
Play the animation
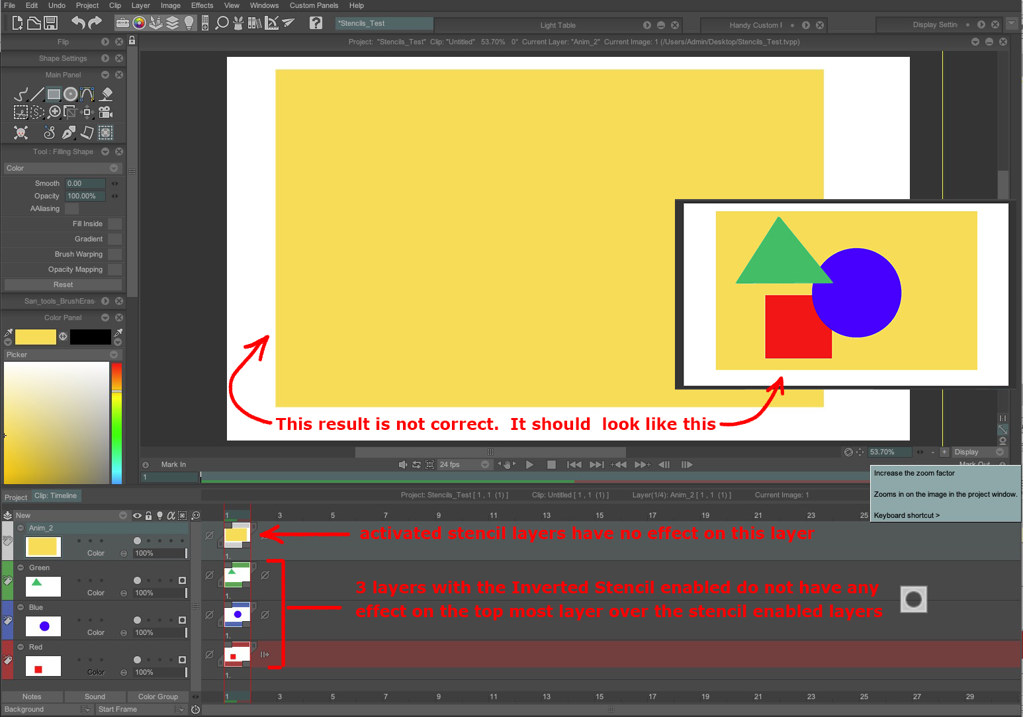click(x=529, y=464)
